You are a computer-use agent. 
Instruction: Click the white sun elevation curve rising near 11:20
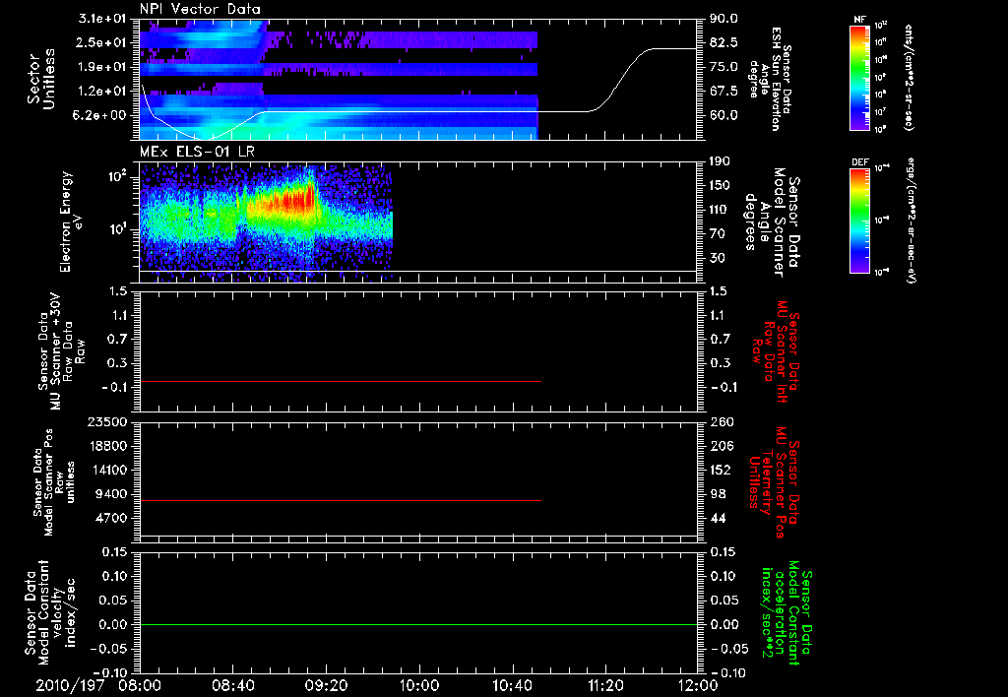click(x=618, y=83)
